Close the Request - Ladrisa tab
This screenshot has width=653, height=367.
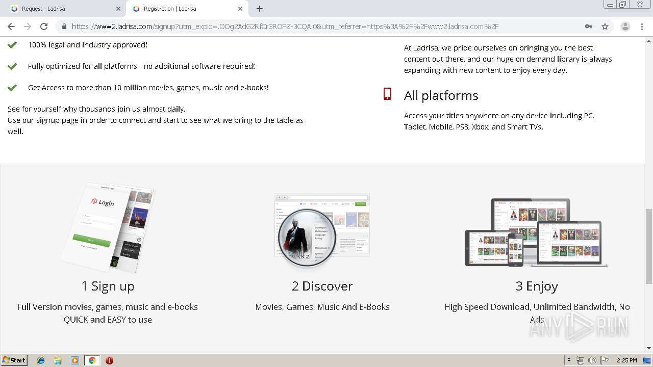pyautogui.click(x=118, y=9)
